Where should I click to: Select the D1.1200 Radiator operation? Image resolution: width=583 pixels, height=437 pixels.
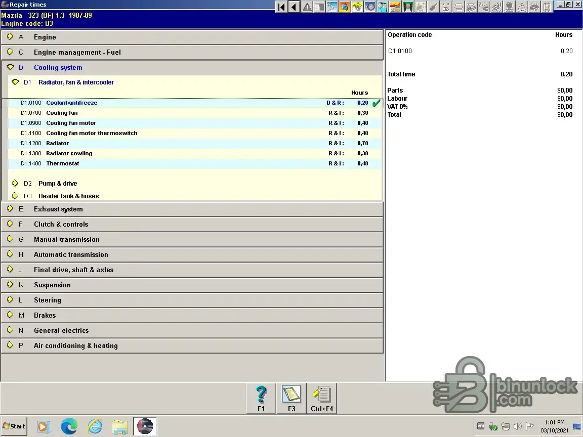(195, 143)
